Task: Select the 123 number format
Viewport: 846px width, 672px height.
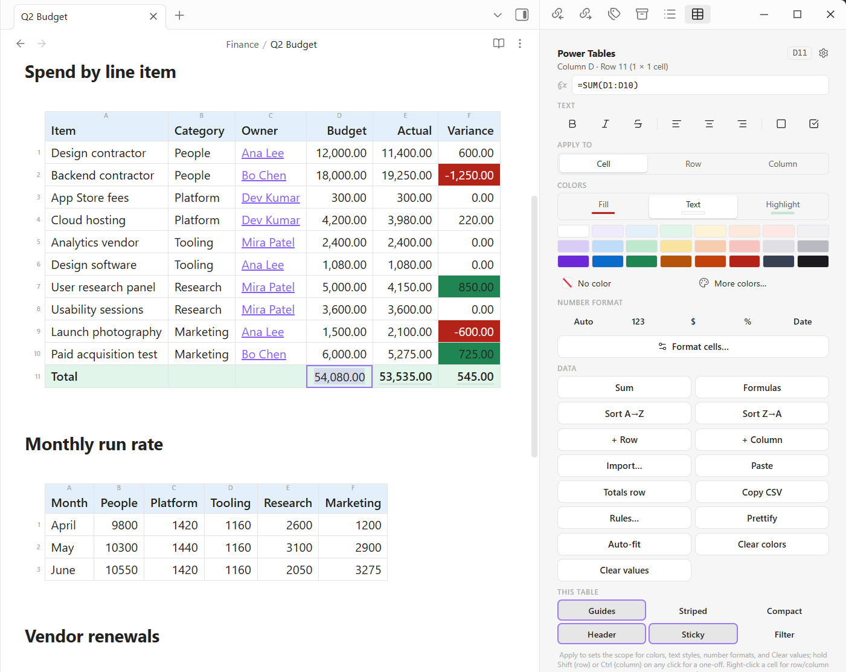Action: [x=638, y=321]
